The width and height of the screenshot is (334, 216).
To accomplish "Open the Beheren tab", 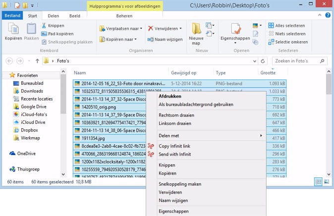I will [124, 16].
